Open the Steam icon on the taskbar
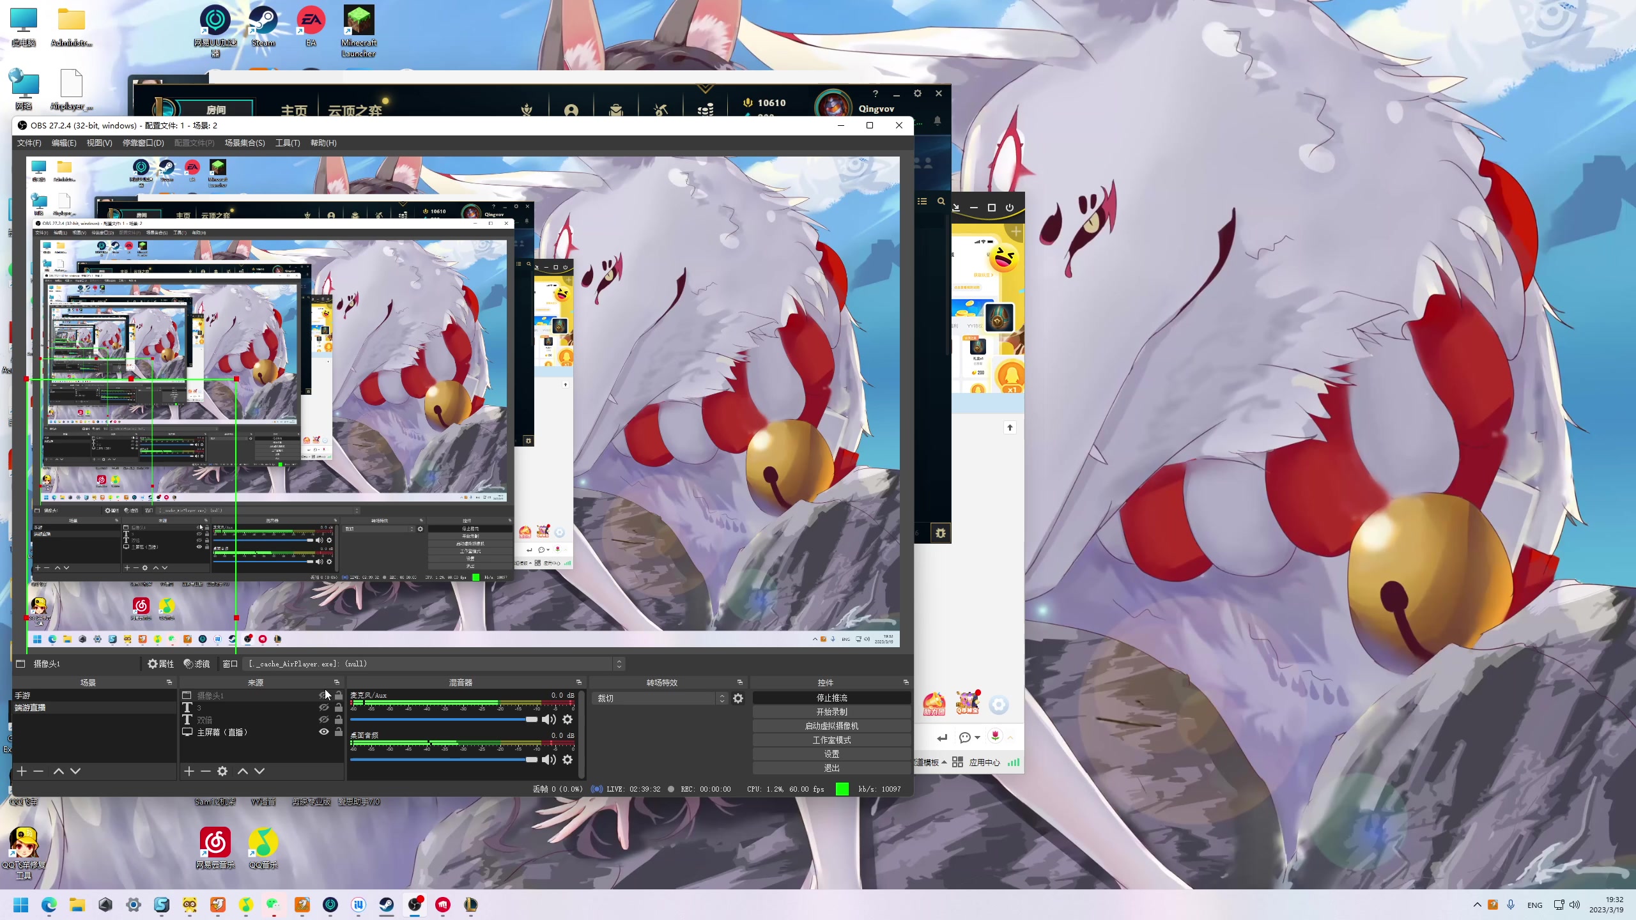Screen dimensions: 1636x920 click(x=387, y=905)
